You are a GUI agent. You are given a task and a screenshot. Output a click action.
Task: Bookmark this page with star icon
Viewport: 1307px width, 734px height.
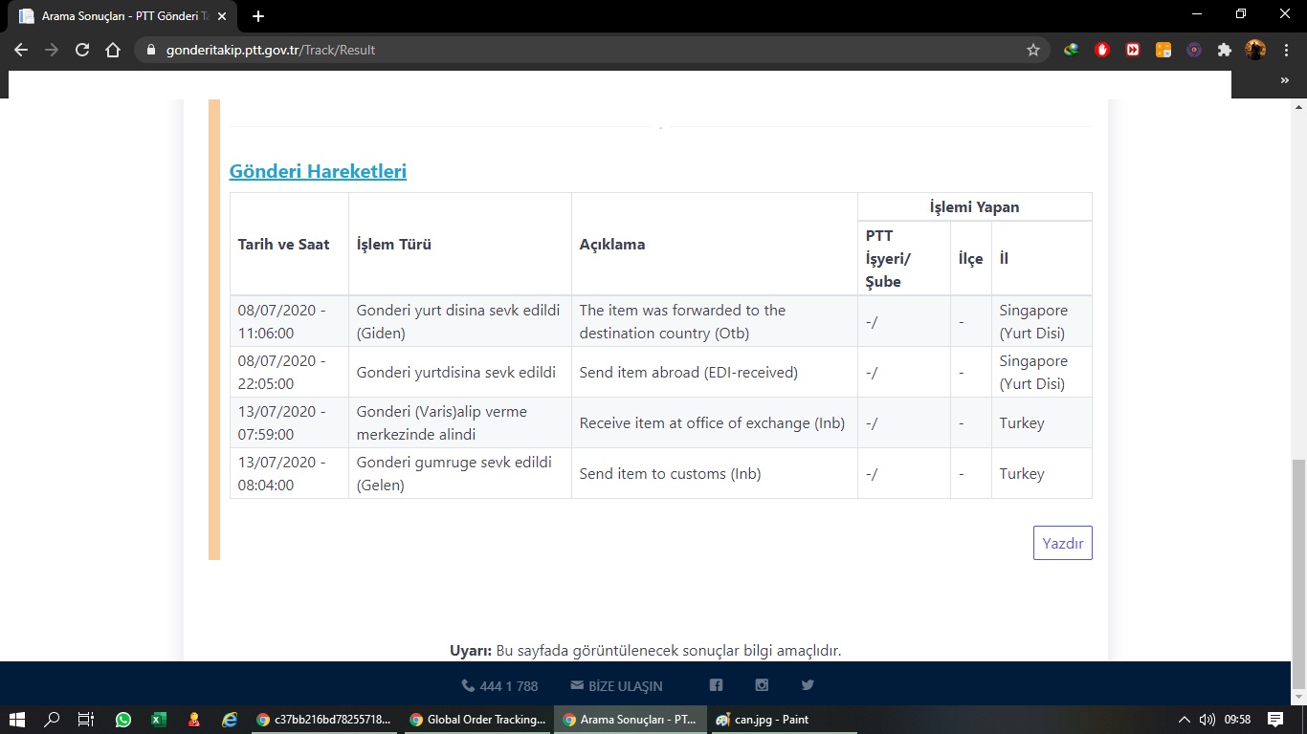1033,50
